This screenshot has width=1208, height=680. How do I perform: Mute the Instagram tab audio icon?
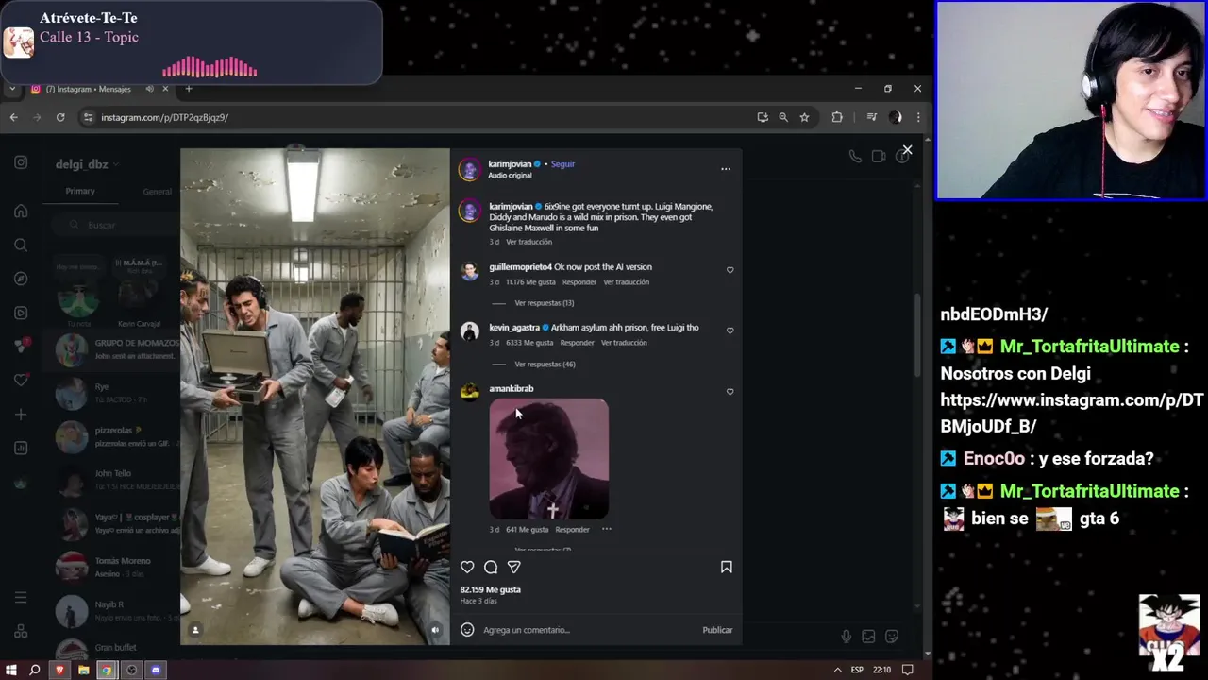[x=149, y=89]
